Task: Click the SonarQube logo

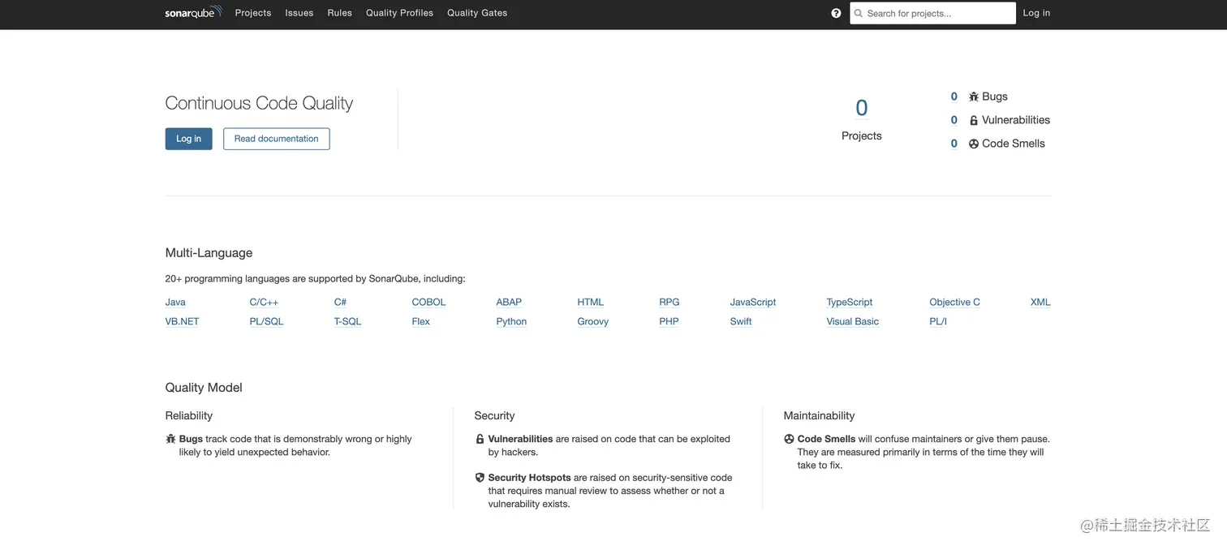Action: pyautogui.click(x=193, y=12)
